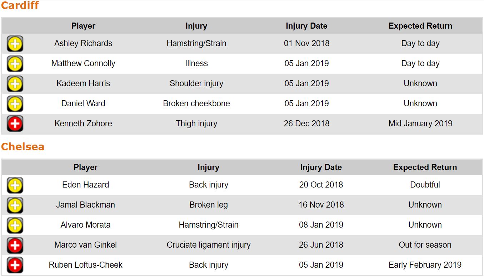Click the red cross icon for Marco van Ginkel
The width and height of the screenshot is (484, 277).
click(x=15, y=245)
